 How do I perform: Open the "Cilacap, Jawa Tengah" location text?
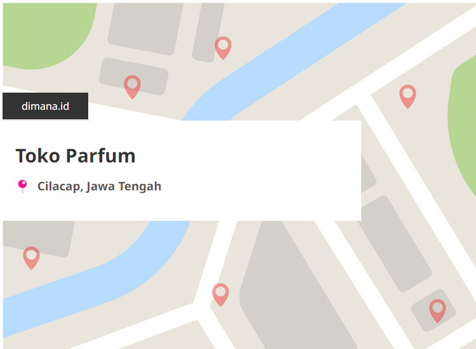(99, 187)
